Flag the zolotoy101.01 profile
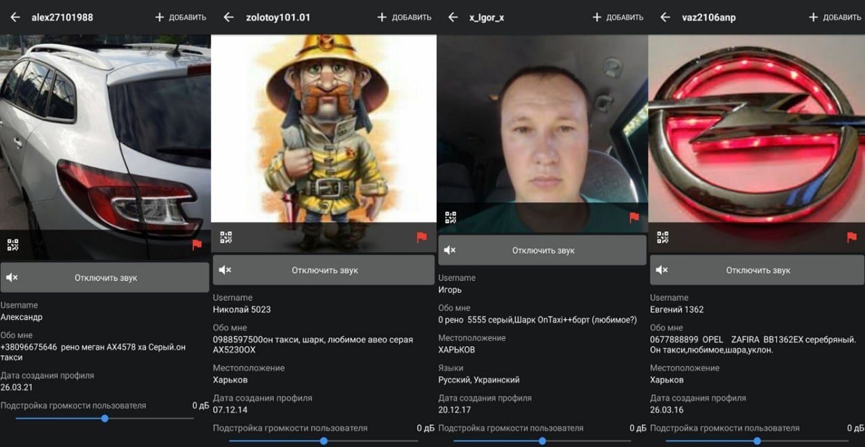This screenshot has height=447, width=865. click(x=422, y=237)
